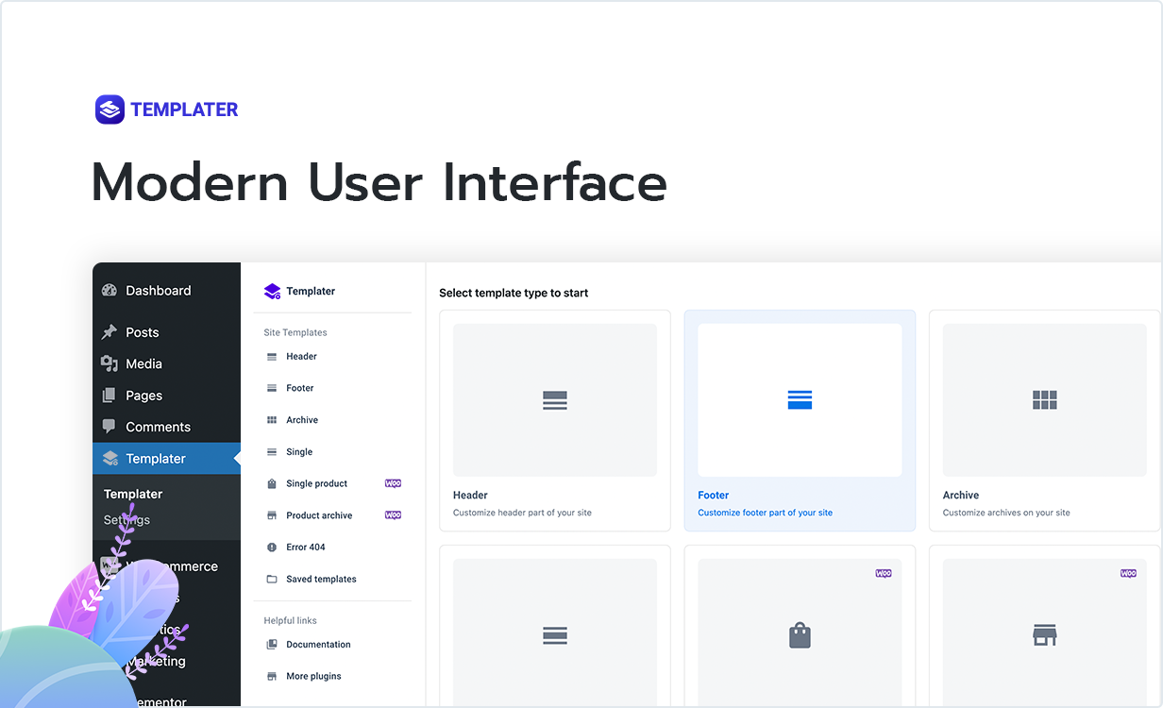Click the Header list icon in sidebar

coord(272,357)
